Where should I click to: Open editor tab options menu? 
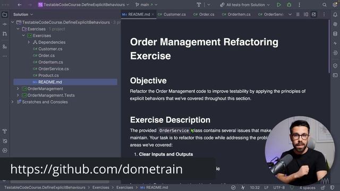324,14
